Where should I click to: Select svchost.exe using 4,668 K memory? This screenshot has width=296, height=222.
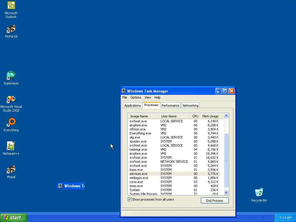174,145
